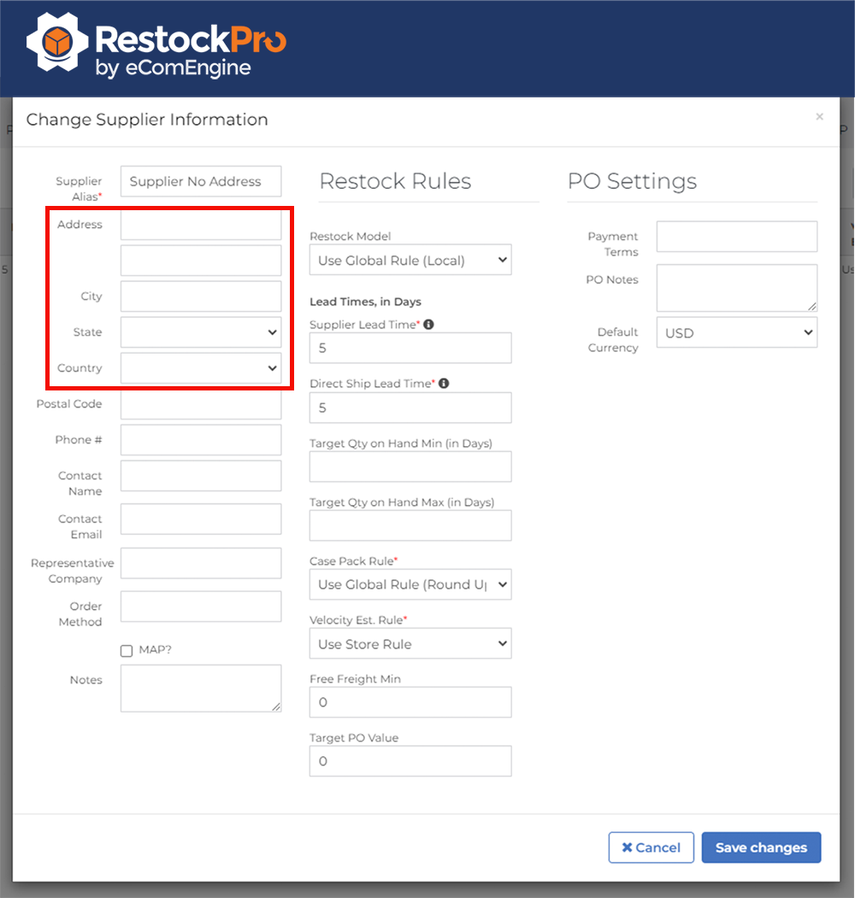Open the Country dropdown

click(200, 368)
